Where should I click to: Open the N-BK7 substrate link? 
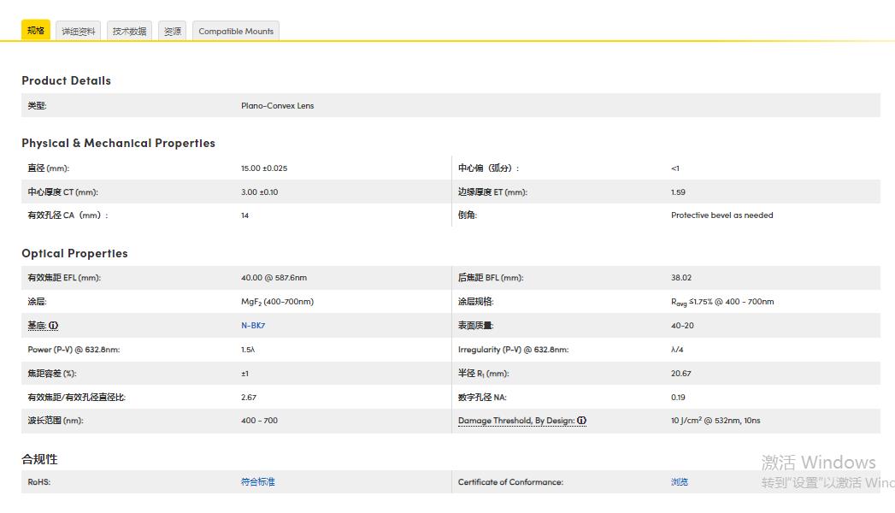coord(253,326)
